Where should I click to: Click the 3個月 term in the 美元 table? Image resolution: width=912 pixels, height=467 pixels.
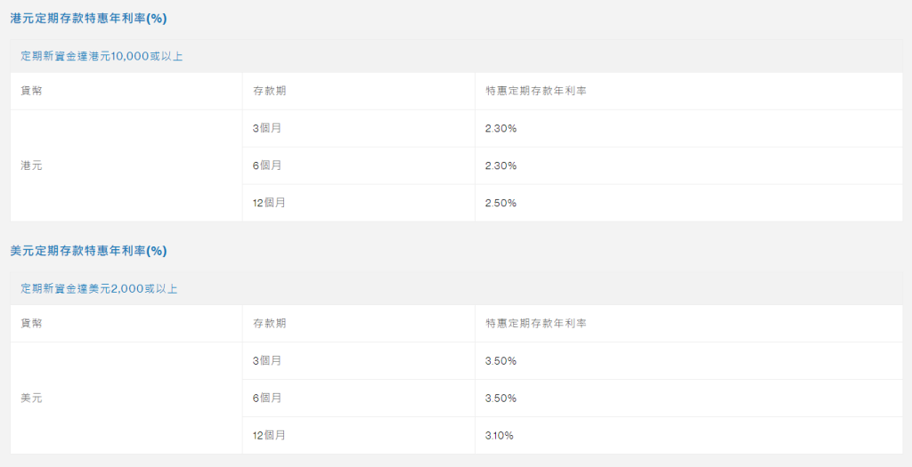click(267, 361)
